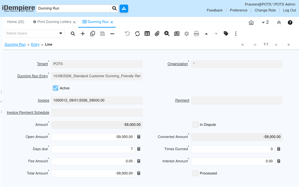Click the Zoom Across icon
The height and width of the screenshot is (187, 299).
click(167, 34)
